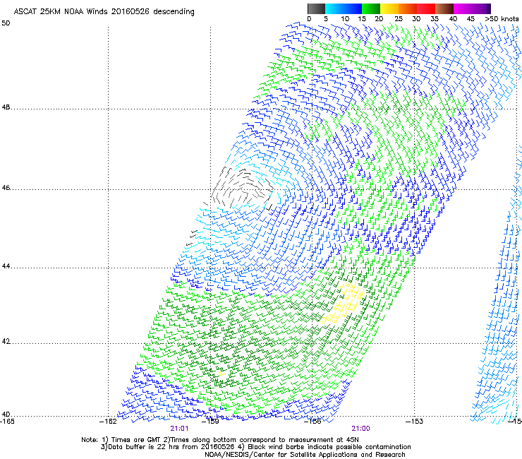Click the legend tick label '45'
The height and width of the screenshot is (459, 522).
click(471, 19)
